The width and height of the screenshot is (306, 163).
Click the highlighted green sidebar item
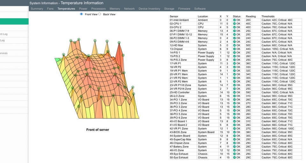[14, 21]
